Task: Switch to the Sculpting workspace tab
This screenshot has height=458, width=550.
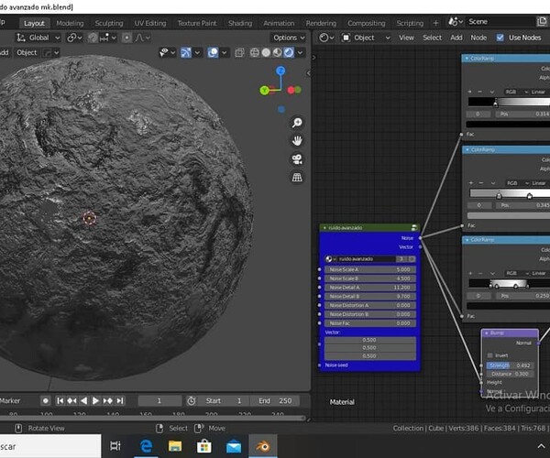Action: (109, 23)
